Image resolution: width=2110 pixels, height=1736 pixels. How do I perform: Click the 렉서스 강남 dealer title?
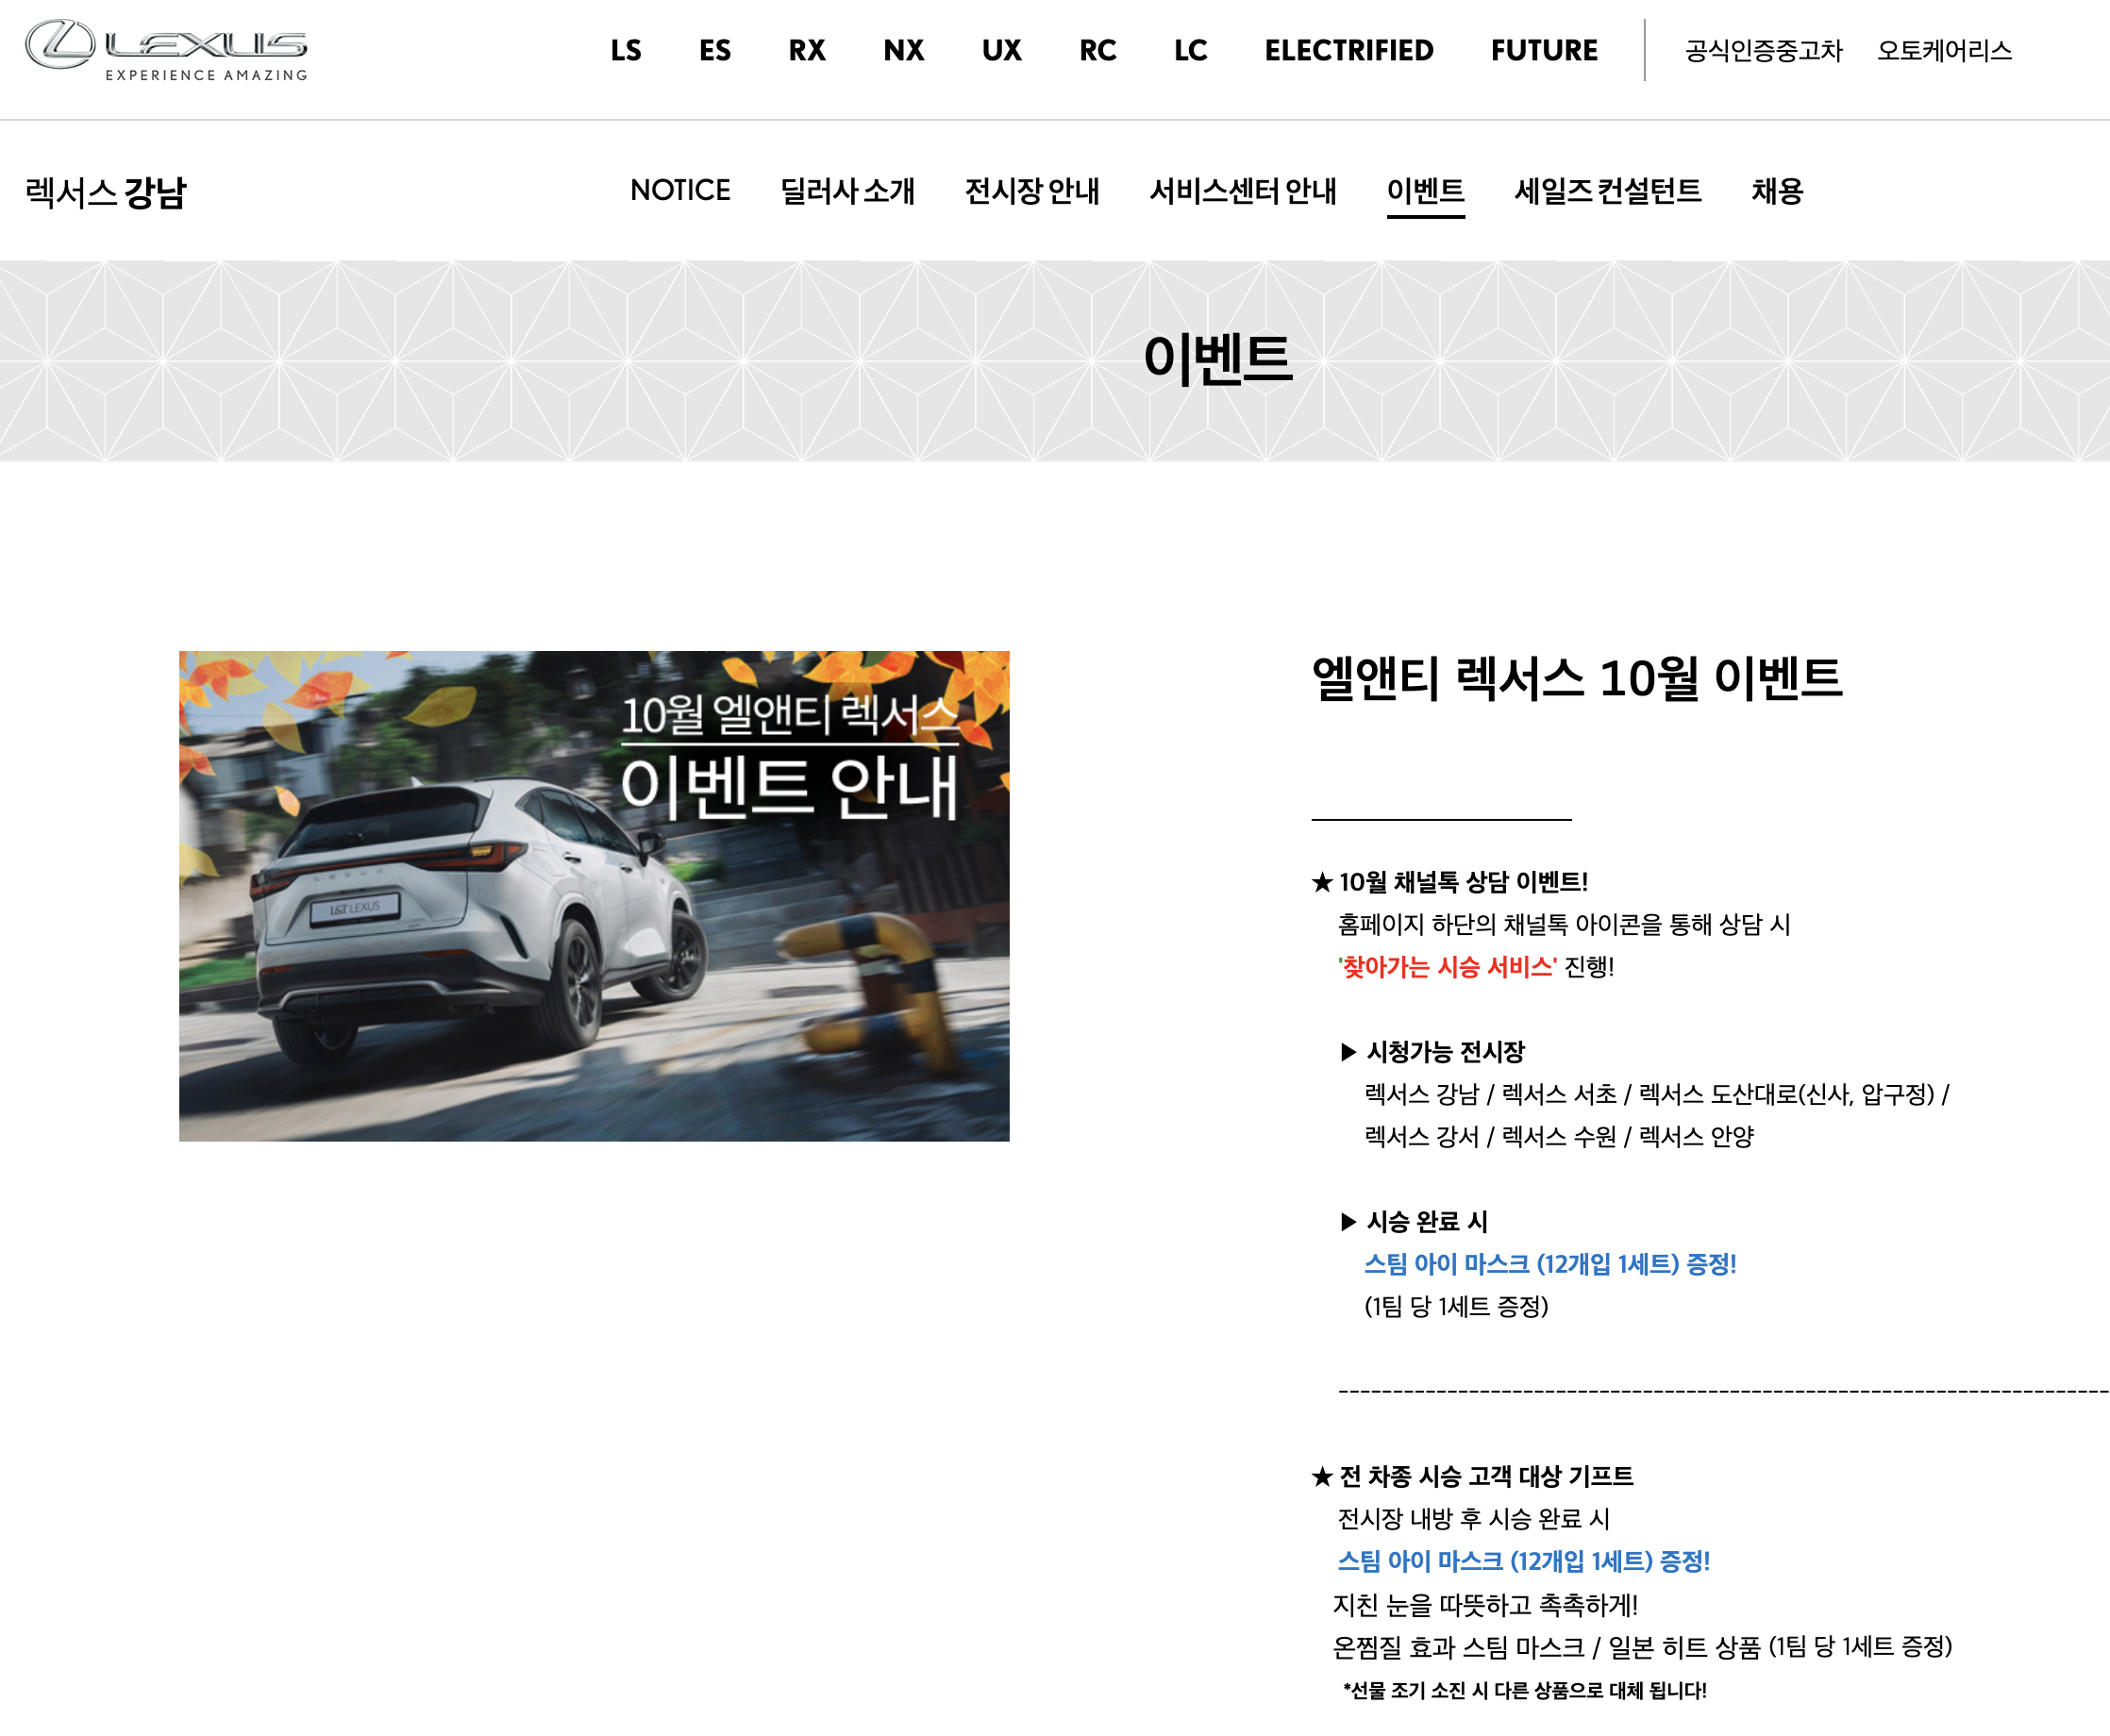click(x=106, y=192)
